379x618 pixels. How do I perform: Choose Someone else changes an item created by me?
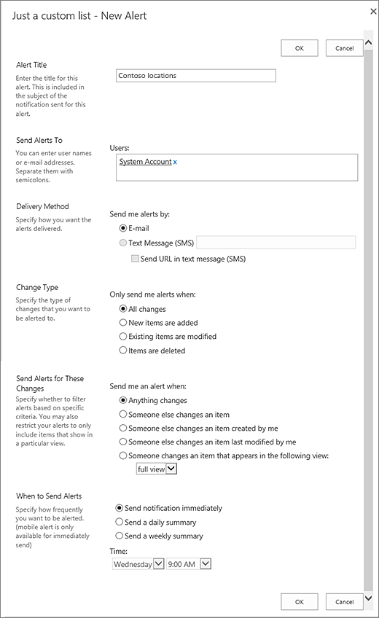123,428
